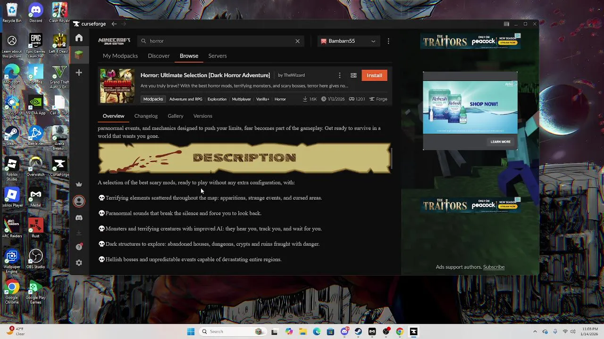
Task: Open the Servers tab
Action: 218,56
